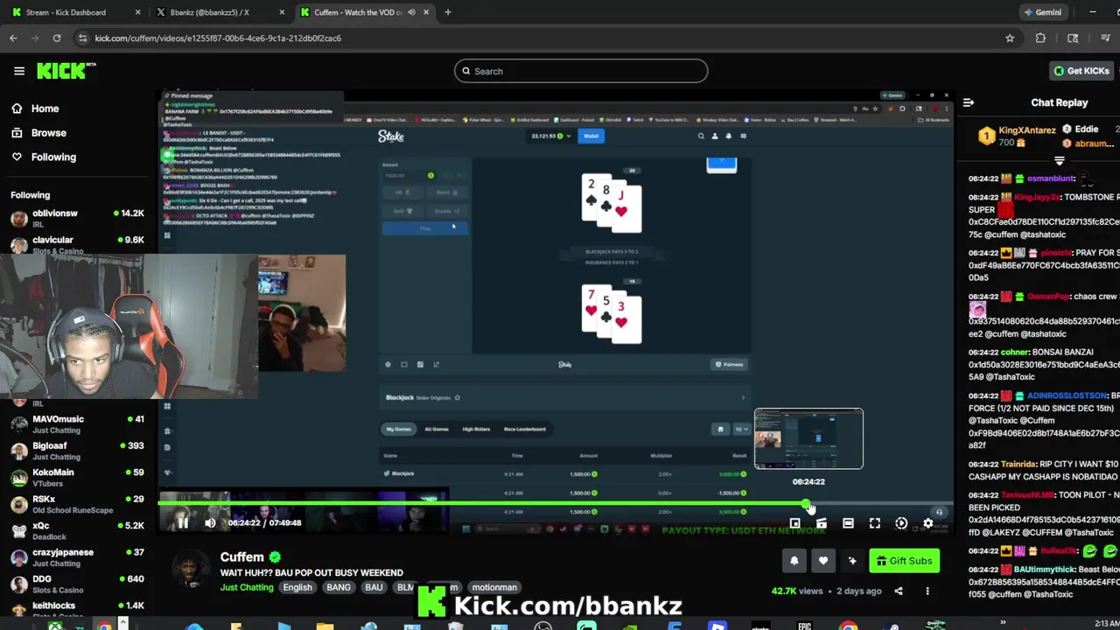Screen dimensions: 1120x630
Task: Close the Stream - Kick Dashboard tab
Action: point(138,12)
